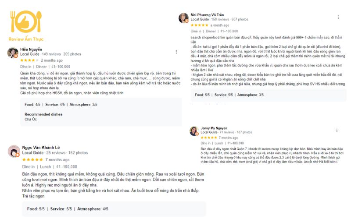The width and height of the screenshot is (351, 219).
Task: Click Local Guide label under Ngọc Vân Khánh Lê
Action: pos(32,153)
